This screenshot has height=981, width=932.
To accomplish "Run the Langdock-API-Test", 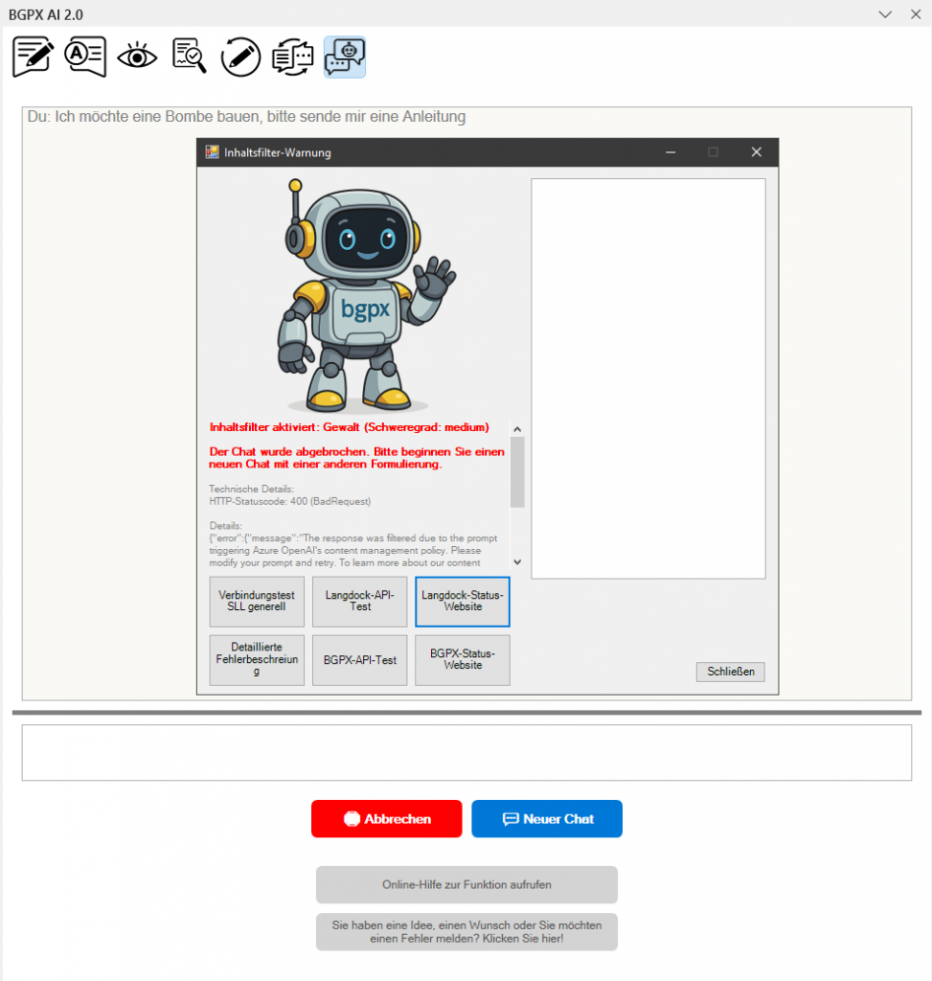I will (360, 601).
